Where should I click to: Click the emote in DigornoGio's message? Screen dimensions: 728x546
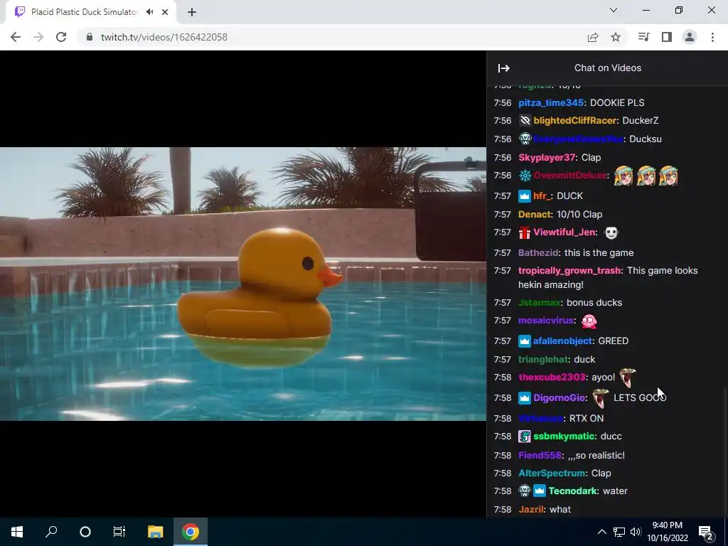click(600, 398)
